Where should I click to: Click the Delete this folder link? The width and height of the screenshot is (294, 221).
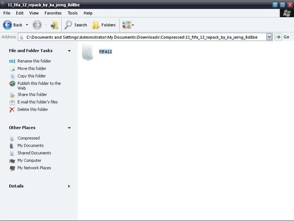coord(33,109)
